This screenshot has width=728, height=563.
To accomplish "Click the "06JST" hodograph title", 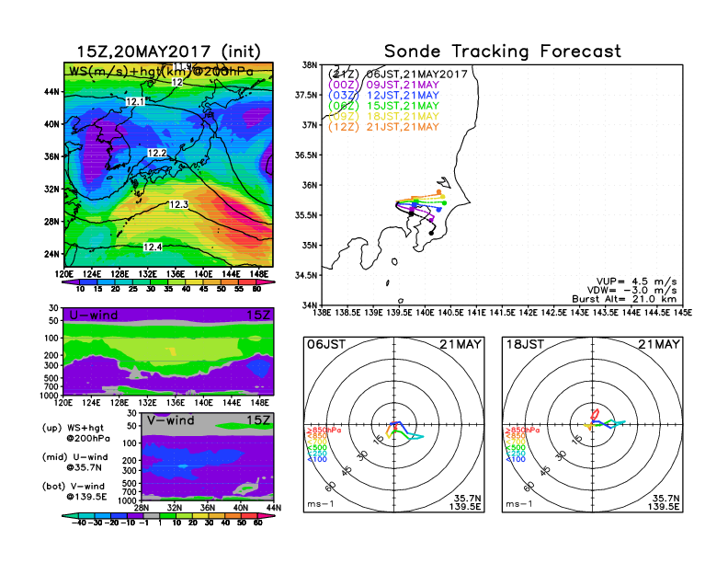I will [x=326, y=344].
